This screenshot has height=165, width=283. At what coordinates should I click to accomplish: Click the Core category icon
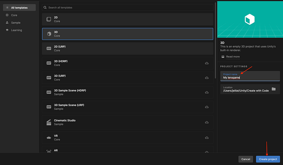(7, 15)
